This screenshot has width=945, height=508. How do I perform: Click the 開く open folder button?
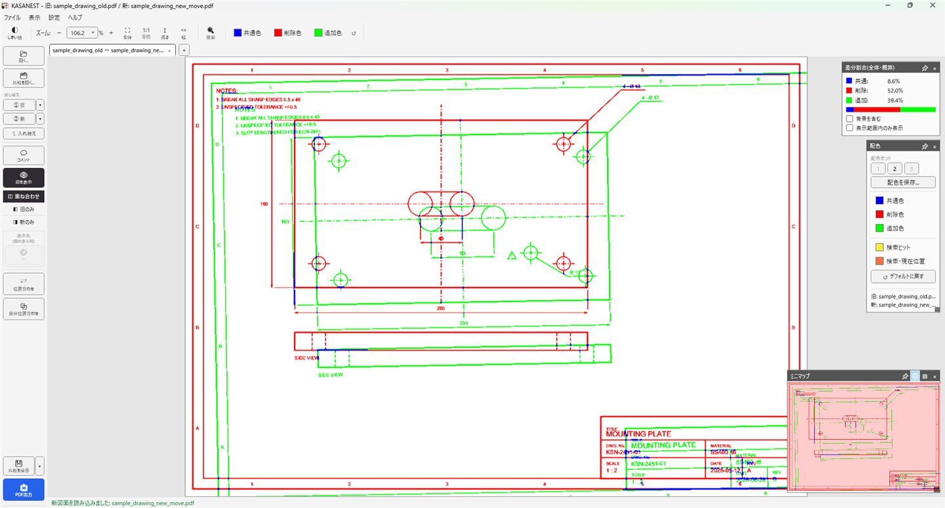point(24,56)
